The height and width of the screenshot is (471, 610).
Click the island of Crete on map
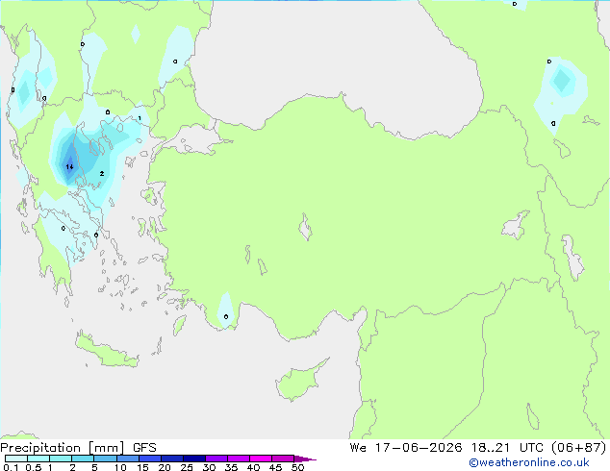tap(107, 351)
